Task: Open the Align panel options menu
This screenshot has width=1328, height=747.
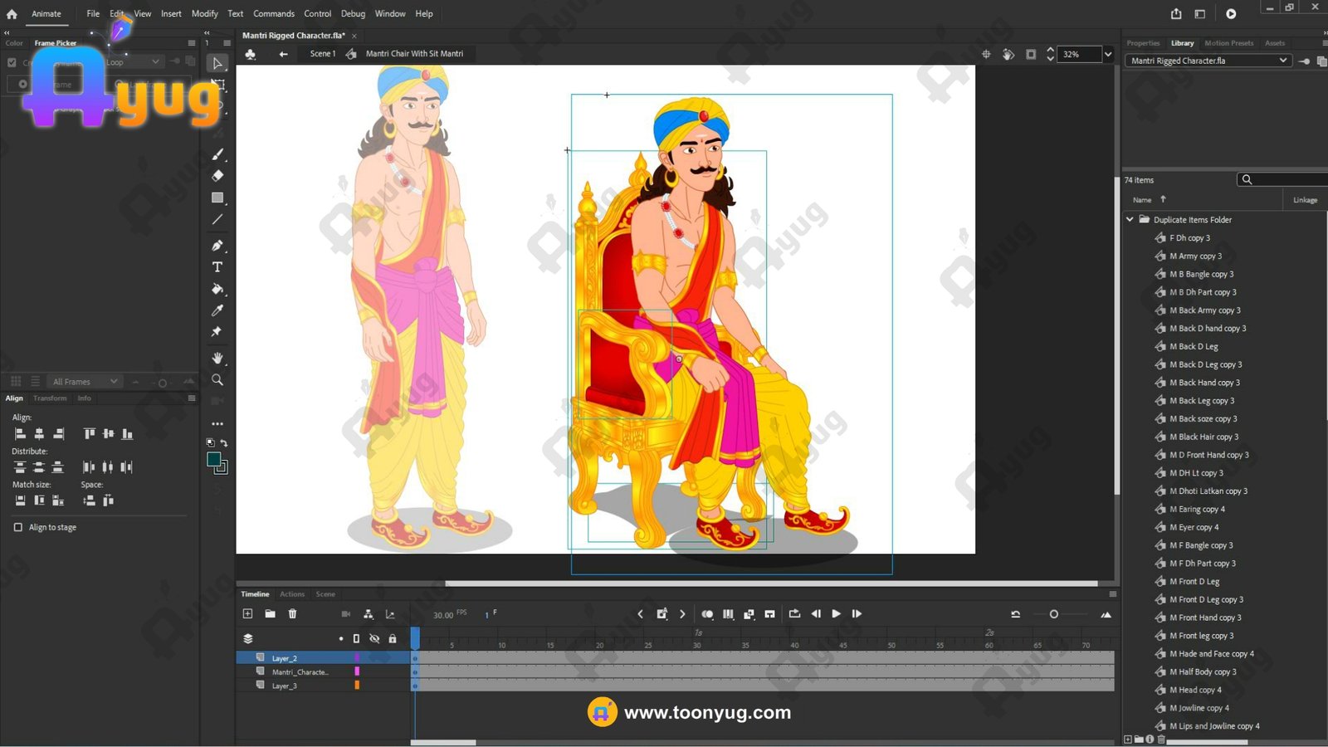Action: (x=192, y=398)
